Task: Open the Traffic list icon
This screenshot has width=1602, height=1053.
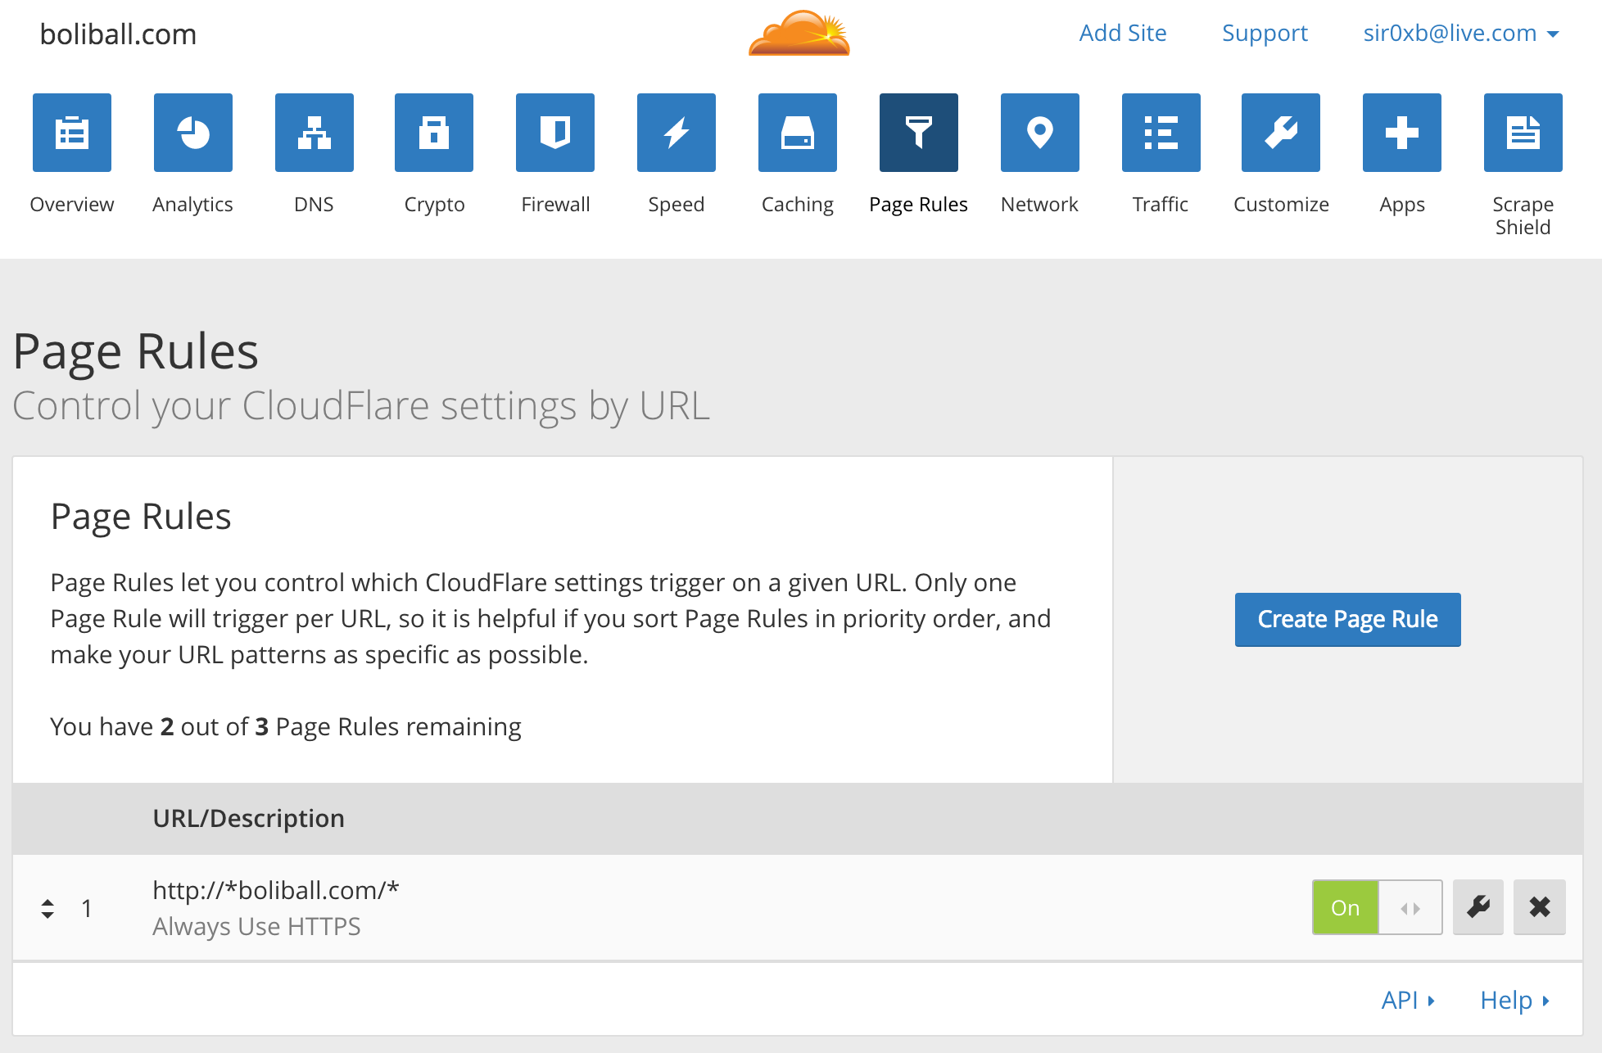Action: [1161, 133]
